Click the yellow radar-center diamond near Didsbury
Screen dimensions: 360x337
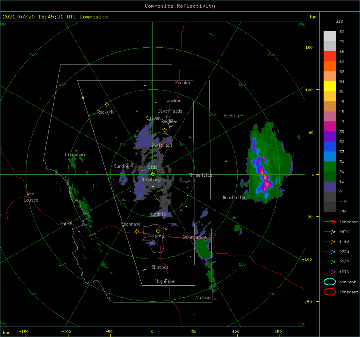153,174
